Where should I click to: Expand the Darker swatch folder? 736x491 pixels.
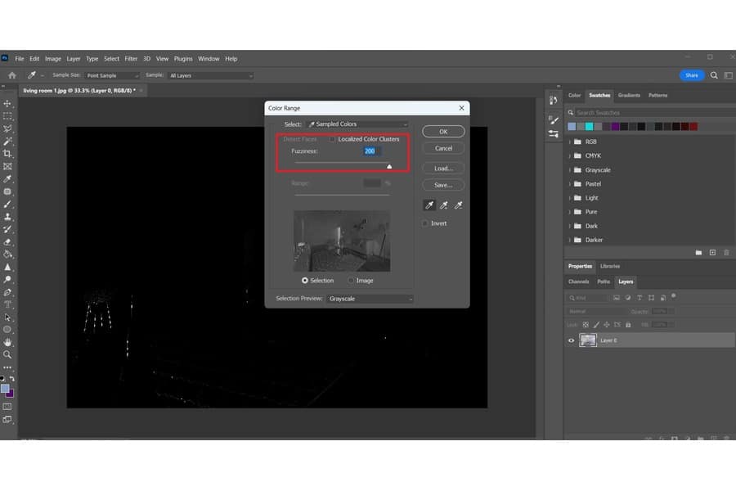[x=570, y=240]
